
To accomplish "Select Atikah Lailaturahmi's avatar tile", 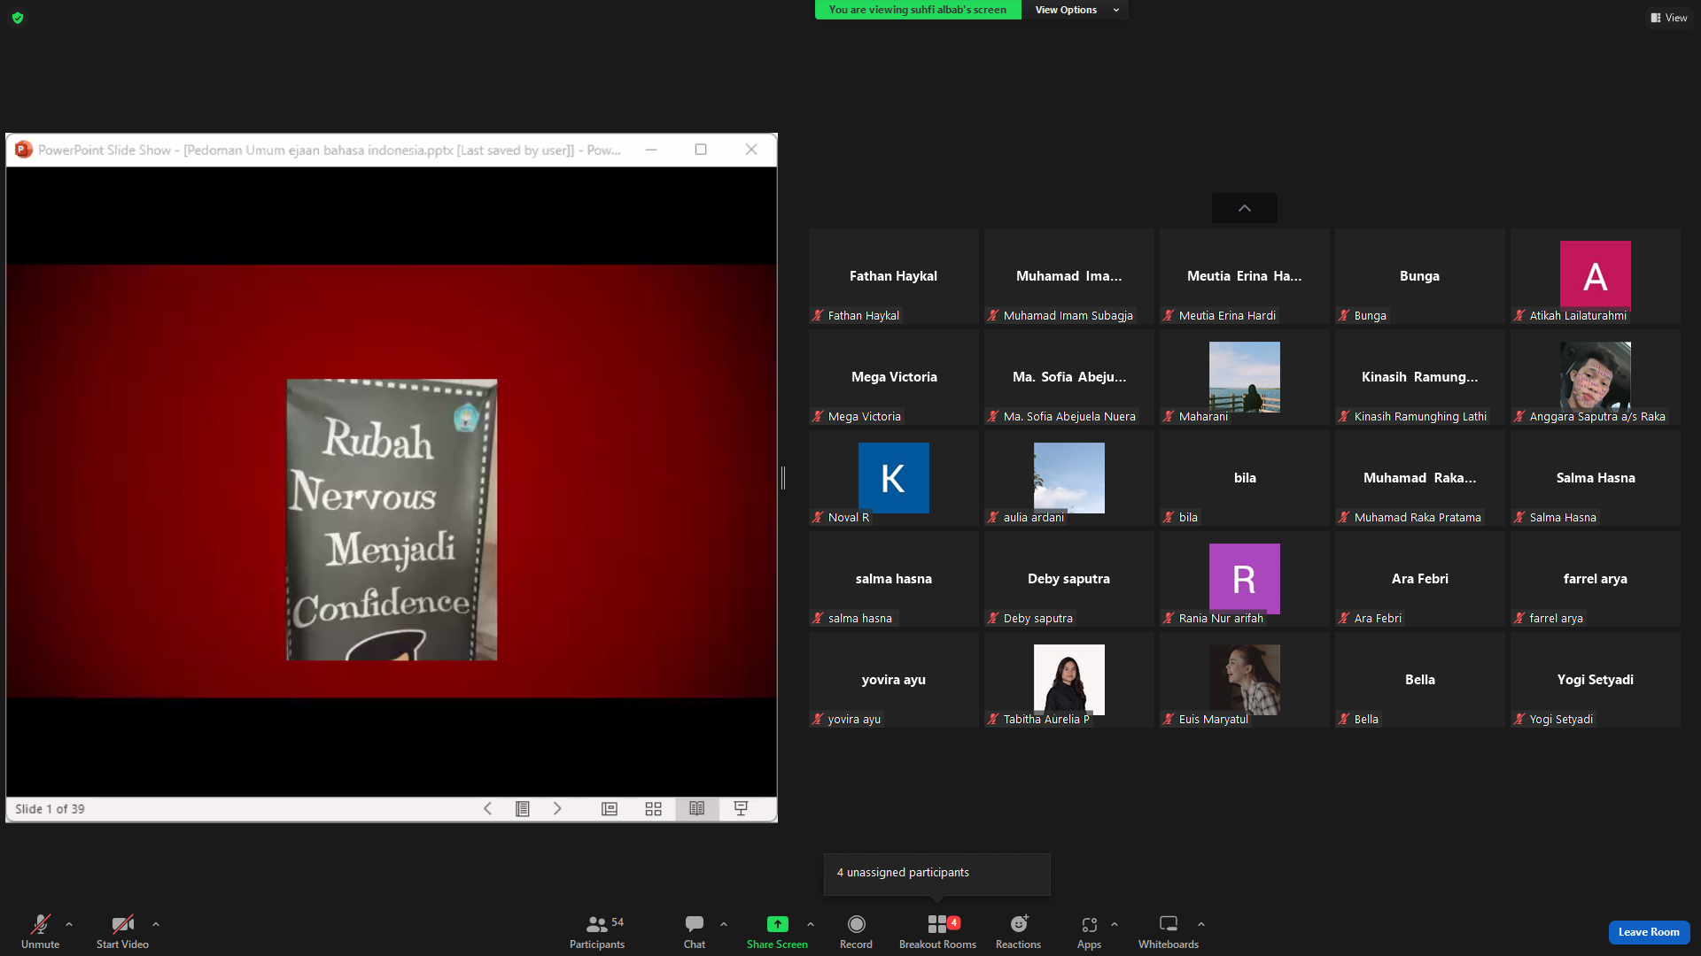I will pos(1596,276).
